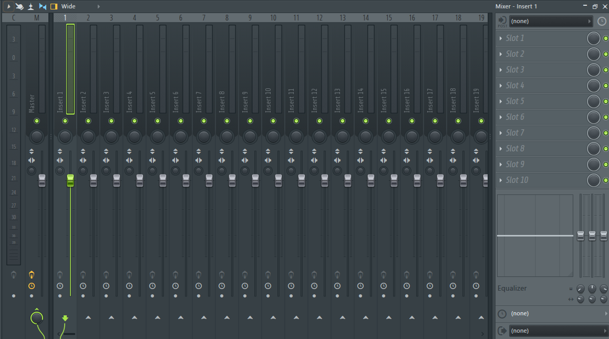609x339 pixels.
Task: Route Insert 10 send arrow
Action: click(273, 317)
